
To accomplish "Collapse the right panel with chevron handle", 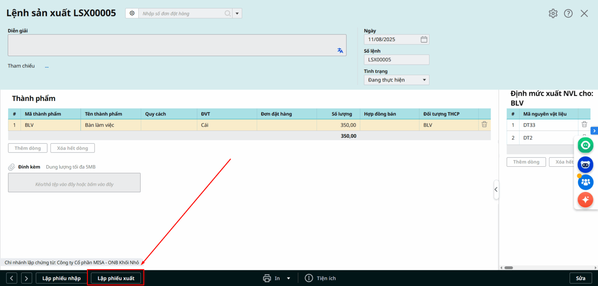I will coord(496,190).
